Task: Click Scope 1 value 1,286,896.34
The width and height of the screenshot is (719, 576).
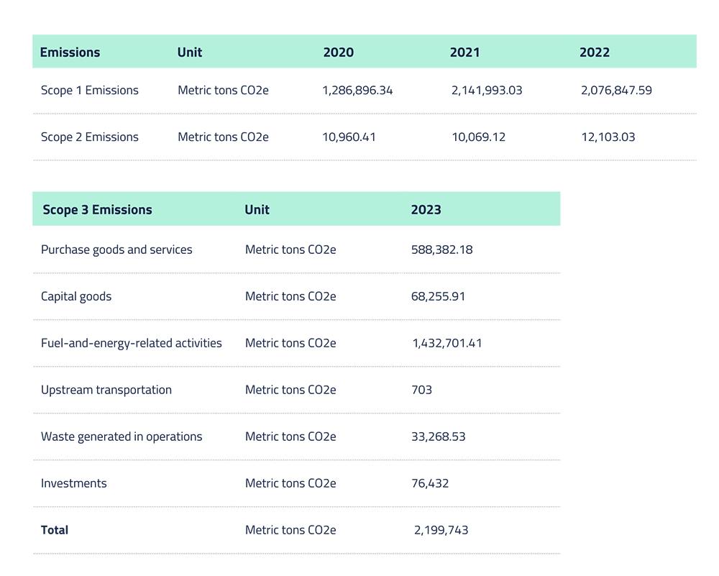Action: [x=357, y=91]
